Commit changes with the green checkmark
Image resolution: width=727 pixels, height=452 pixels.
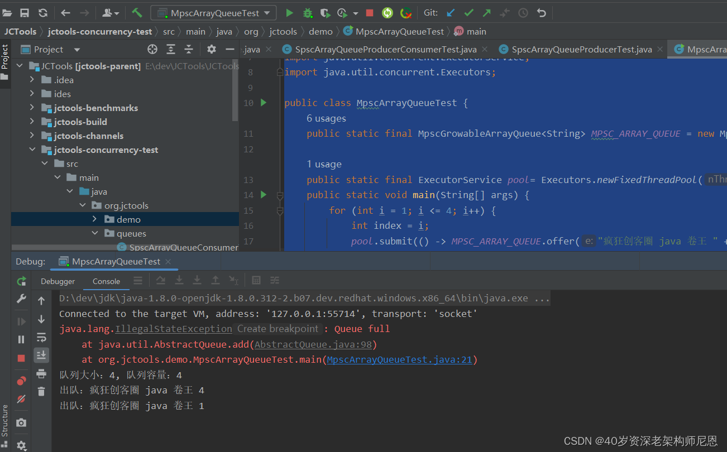pyautogui.click(x=468, y=12)
